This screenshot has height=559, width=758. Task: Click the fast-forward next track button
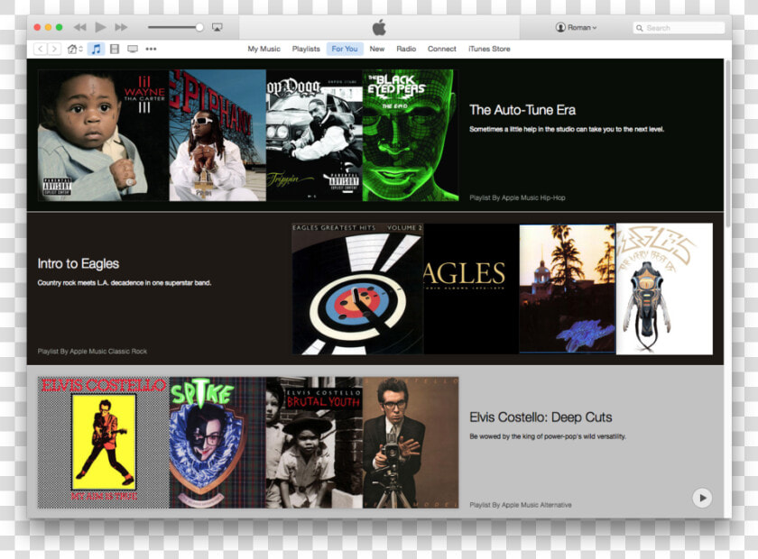click(x=121, y=28)
